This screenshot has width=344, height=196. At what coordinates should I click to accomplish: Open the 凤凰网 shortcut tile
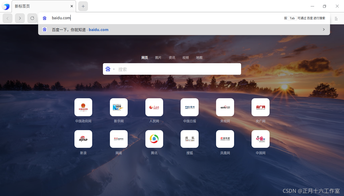pyautogui.click(x=225, y=139)
